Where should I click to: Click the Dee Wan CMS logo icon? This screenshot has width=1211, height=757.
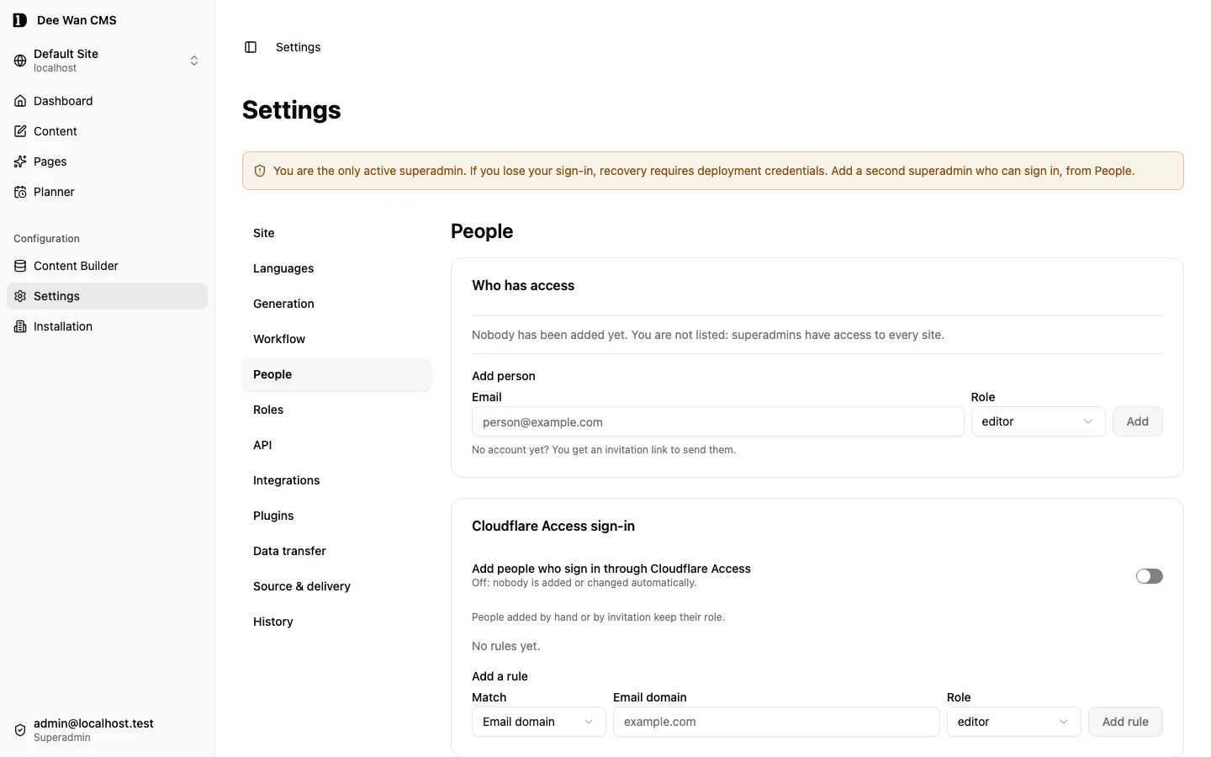click(x=20, y=20)
